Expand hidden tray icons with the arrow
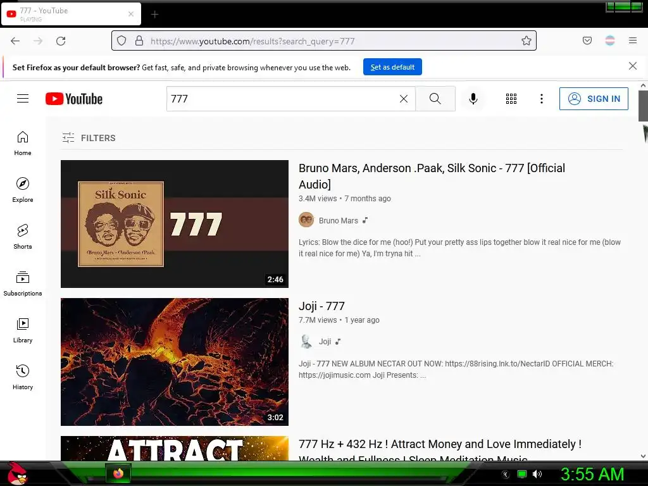Screen dimensions: 648x486 tap(506, 474)
